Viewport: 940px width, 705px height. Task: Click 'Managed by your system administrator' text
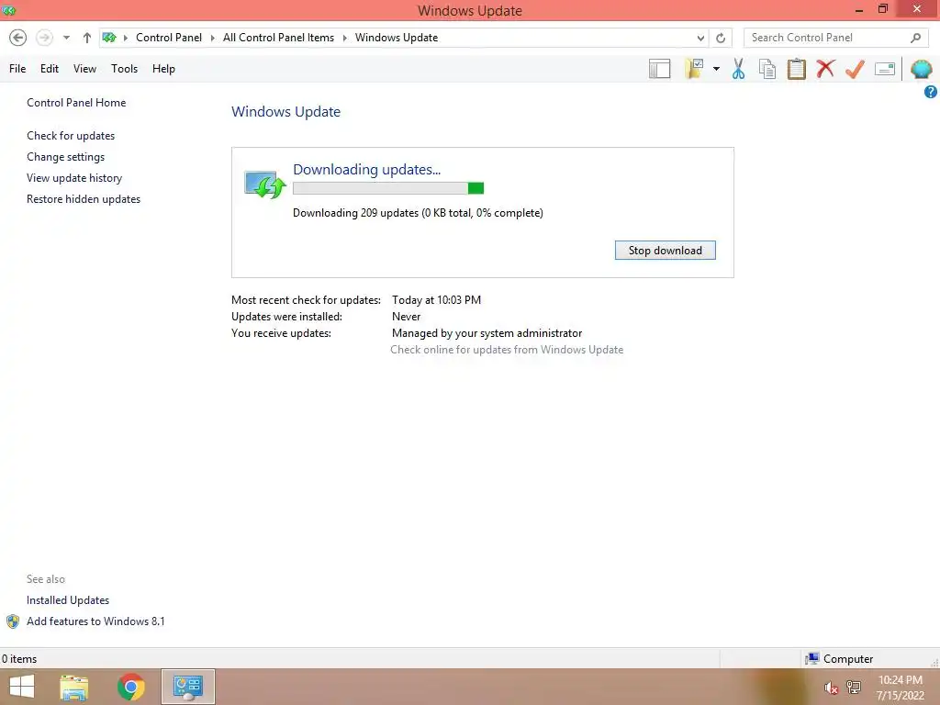(487, 332)
